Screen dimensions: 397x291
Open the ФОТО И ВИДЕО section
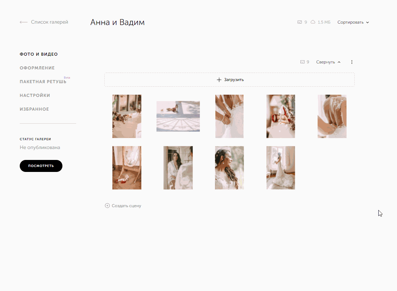39,54
